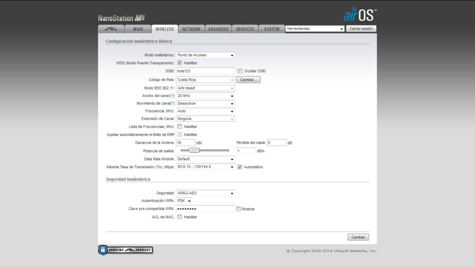475x267 pixels.
Task: Open Autenticación WPA dropdown
Action: tap(184, 201)
